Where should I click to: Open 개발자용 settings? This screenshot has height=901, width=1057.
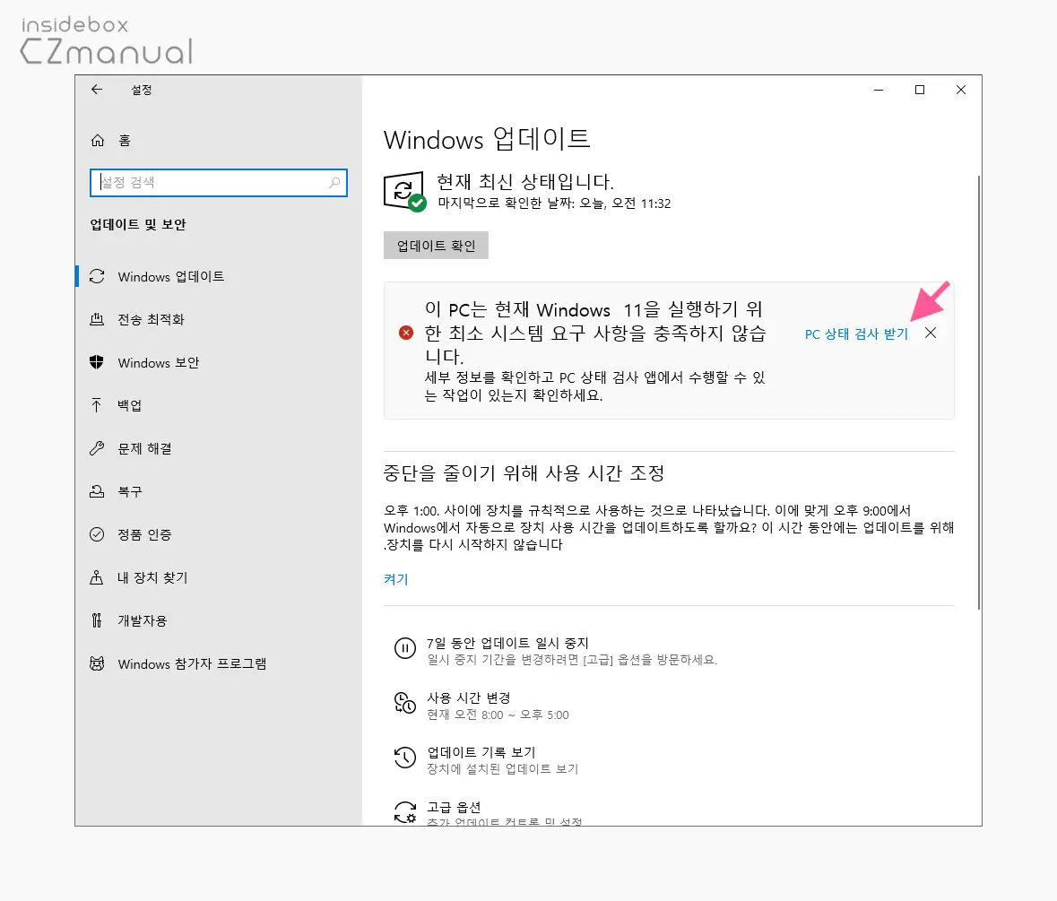[142, 620]
